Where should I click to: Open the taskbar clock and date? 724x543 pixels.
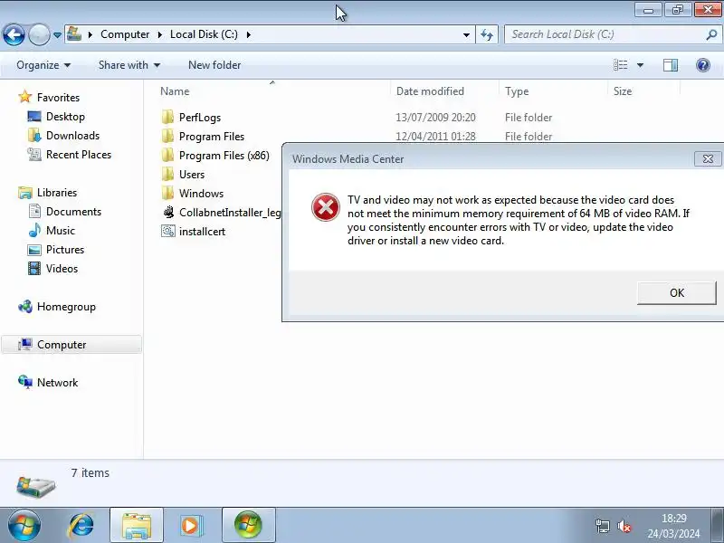[673, 526]
